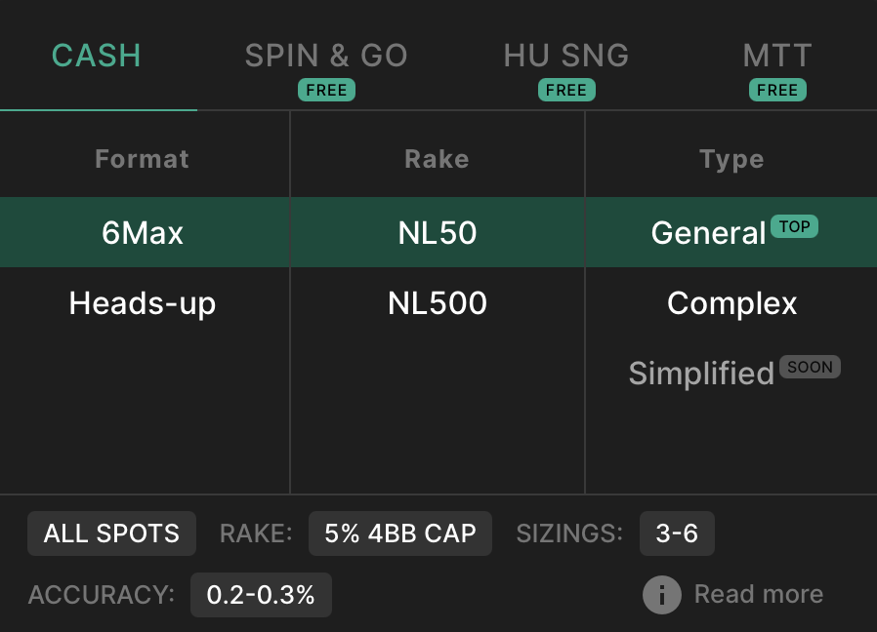Switch type to Complex
The height and width of the screenshot is (632, 877).
point(731,303)
